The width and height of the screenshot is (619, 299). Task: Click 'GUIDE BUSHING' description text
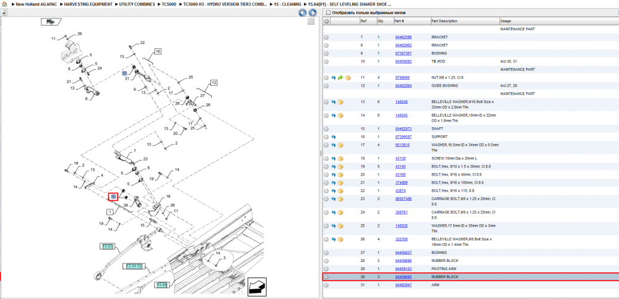444,86
